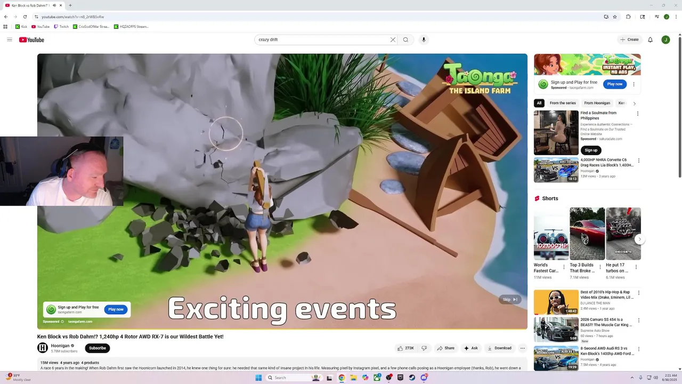Download the video

click(499, 348)
